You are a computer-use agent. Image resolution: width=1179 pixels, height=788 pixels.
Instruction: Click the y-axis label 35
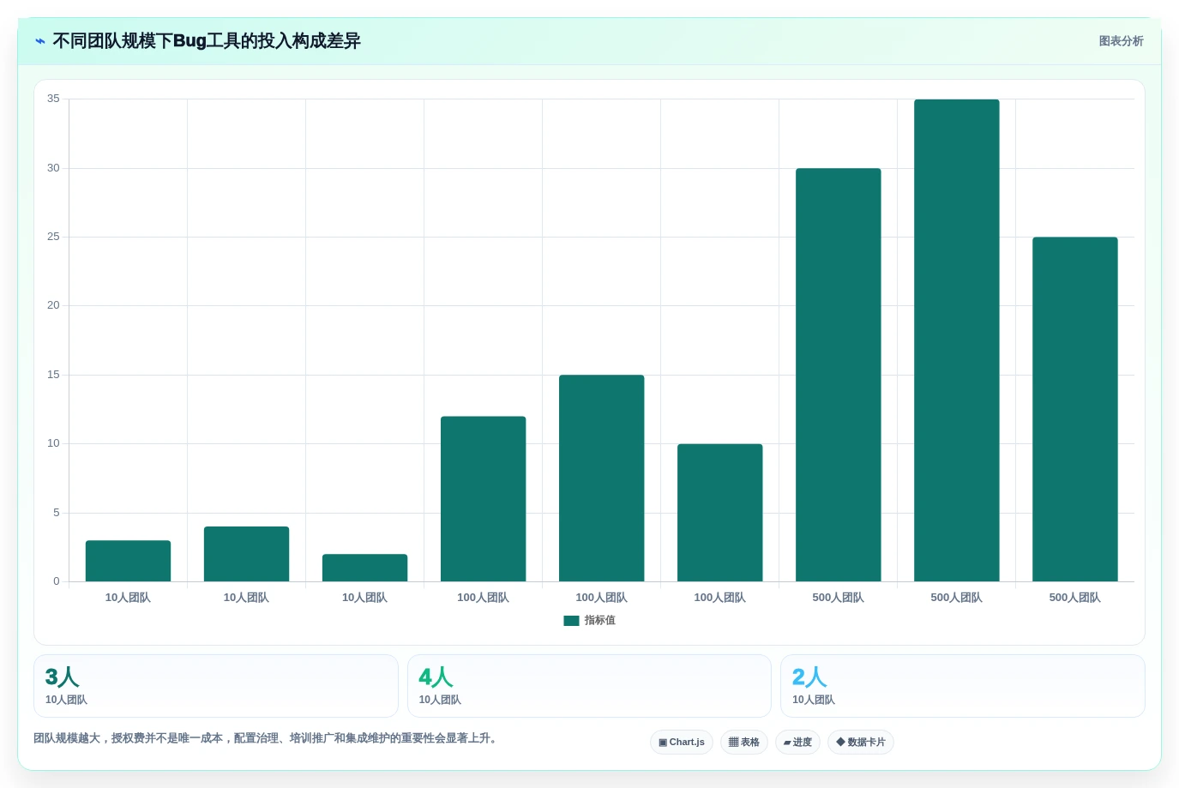tap(53, 99)
